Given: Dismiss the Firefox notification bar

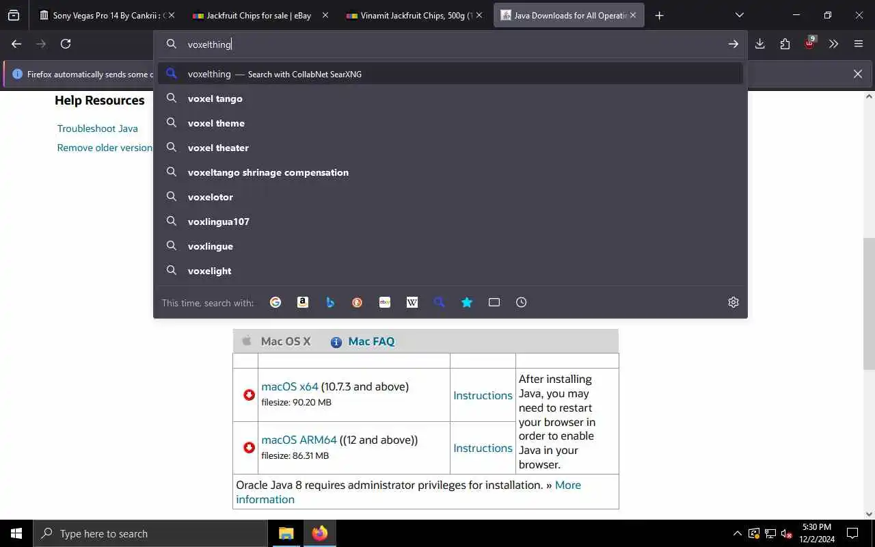Looking at the screenshot, I should point(857,74).
